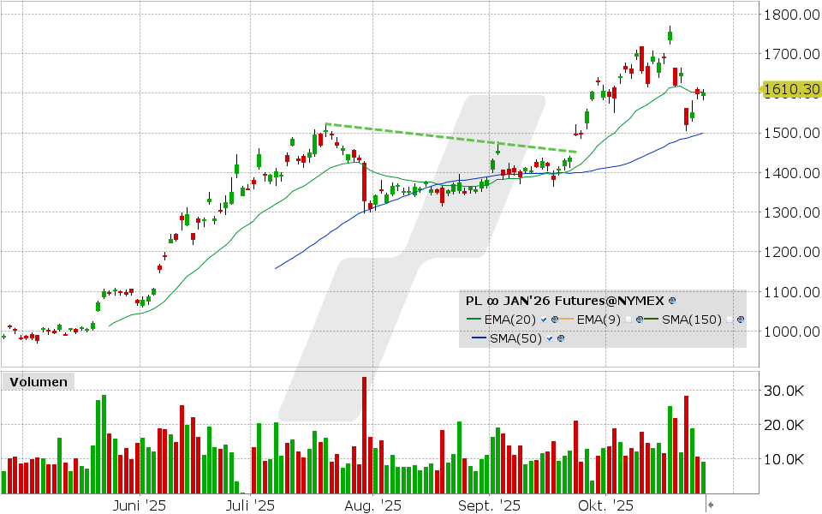
Task: Click the EMA(20) indicator settings icon
Action: pos(555,320)
